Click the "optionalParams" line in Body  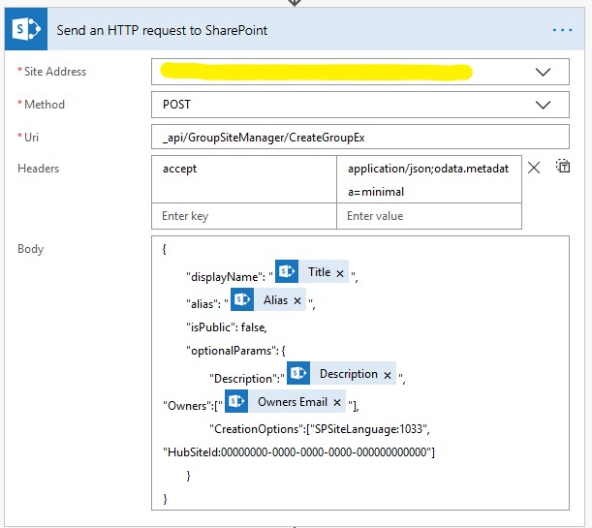point(235,351)
